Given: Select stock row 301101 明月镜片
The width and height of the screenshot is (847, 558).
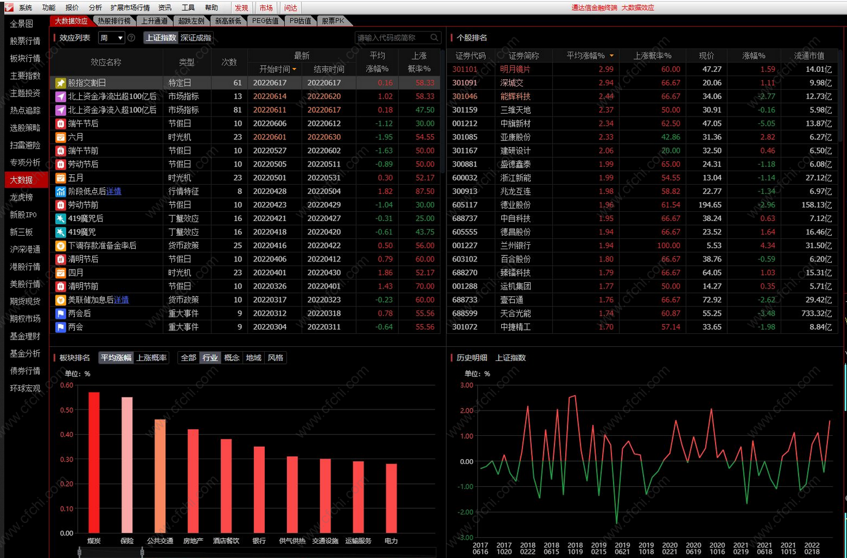Looking at the screenshot, I should click(642, 69).
